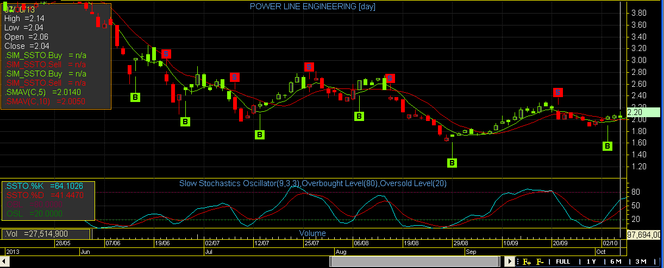Image resolution: width=664 pixels, height=268 pixels.
Task: Click the Aug month label
Action: coord(341,252)
